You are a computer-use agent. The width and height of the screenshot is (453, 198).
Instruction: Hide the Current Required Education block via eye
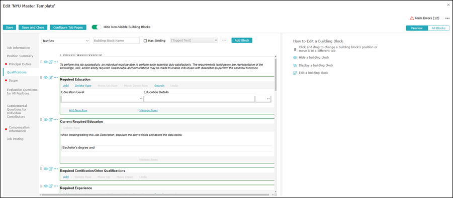tap(46, 119)
